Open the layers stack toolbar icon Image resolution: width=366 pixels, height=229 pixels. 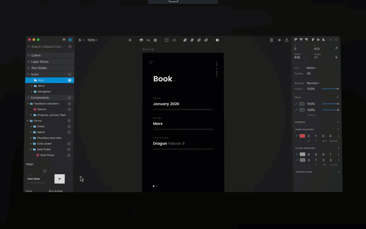141,40
